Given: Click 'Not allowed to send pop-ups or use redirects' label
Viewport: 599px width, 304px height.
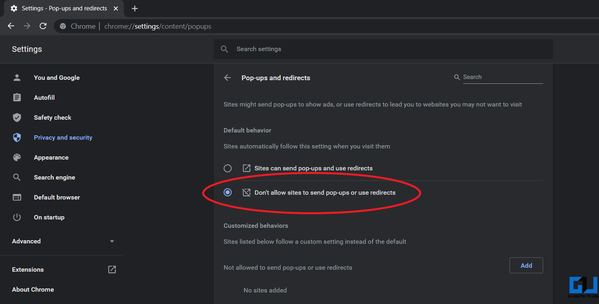Looking at the screenshot, I should 288,268.
